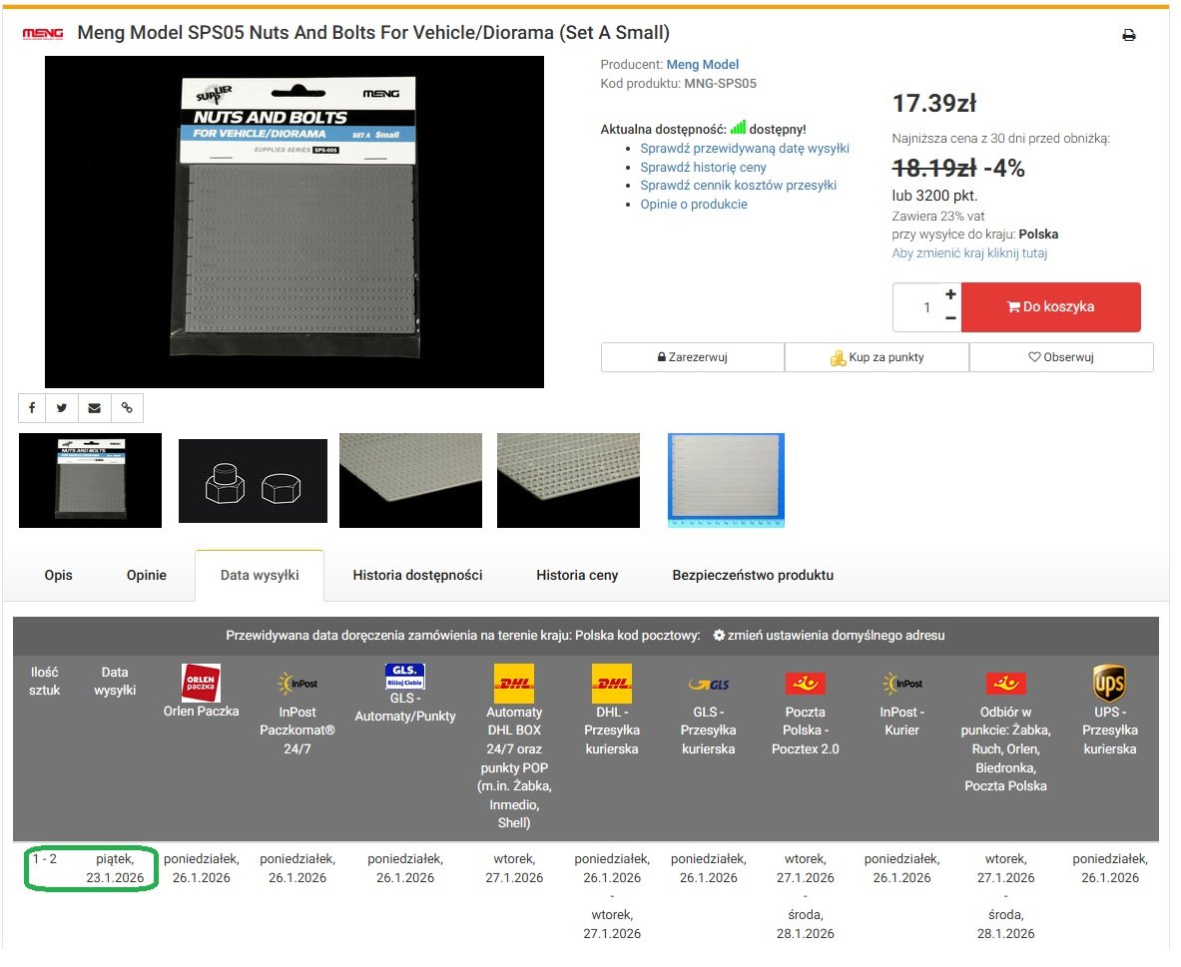Click the Orlen Paczka logo
The width and height of the screenshot is (1181, 967).
[201, 683]
